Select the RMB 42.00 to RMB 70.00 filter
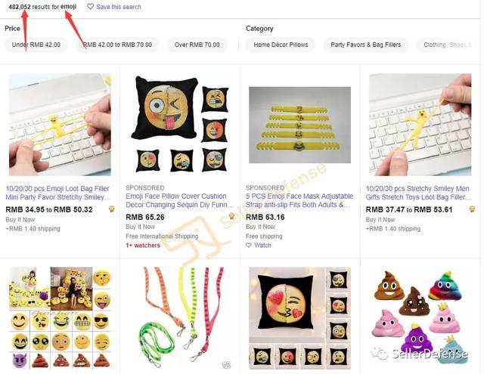Viewport: 484px width, 374px height. pos(118,45)
